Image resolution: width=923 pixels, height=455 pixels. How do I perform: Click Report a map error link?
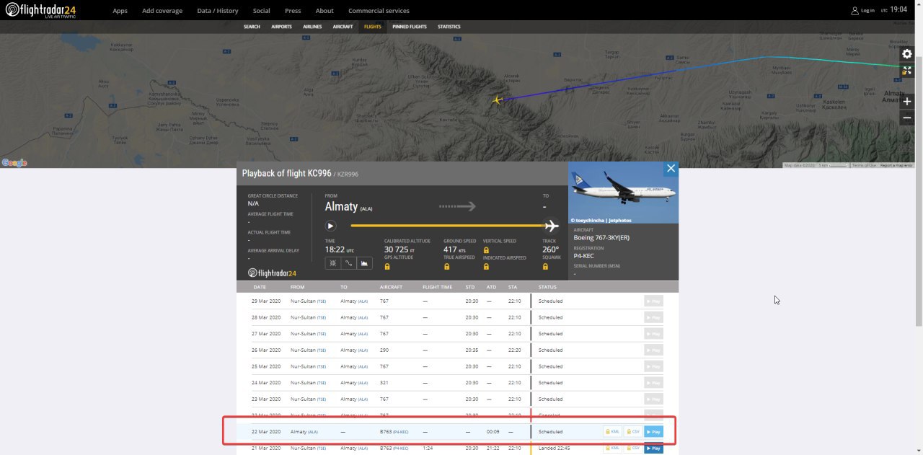point(896,166)
